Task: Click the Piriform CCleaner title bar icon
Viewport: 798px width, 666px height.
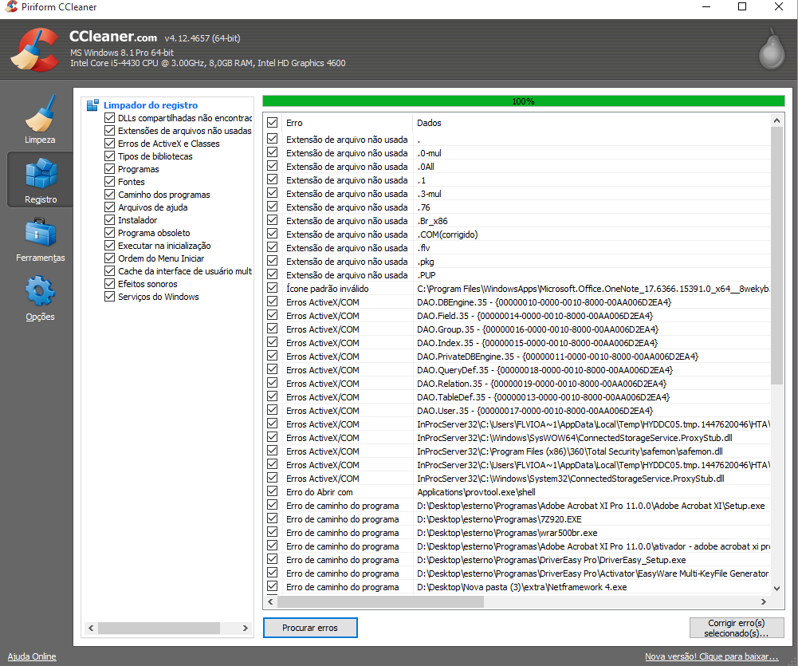Action: 11,6
